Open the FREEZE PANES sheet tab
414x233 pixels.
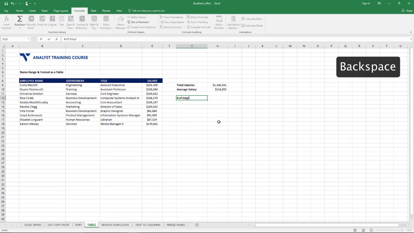[176, 225]
